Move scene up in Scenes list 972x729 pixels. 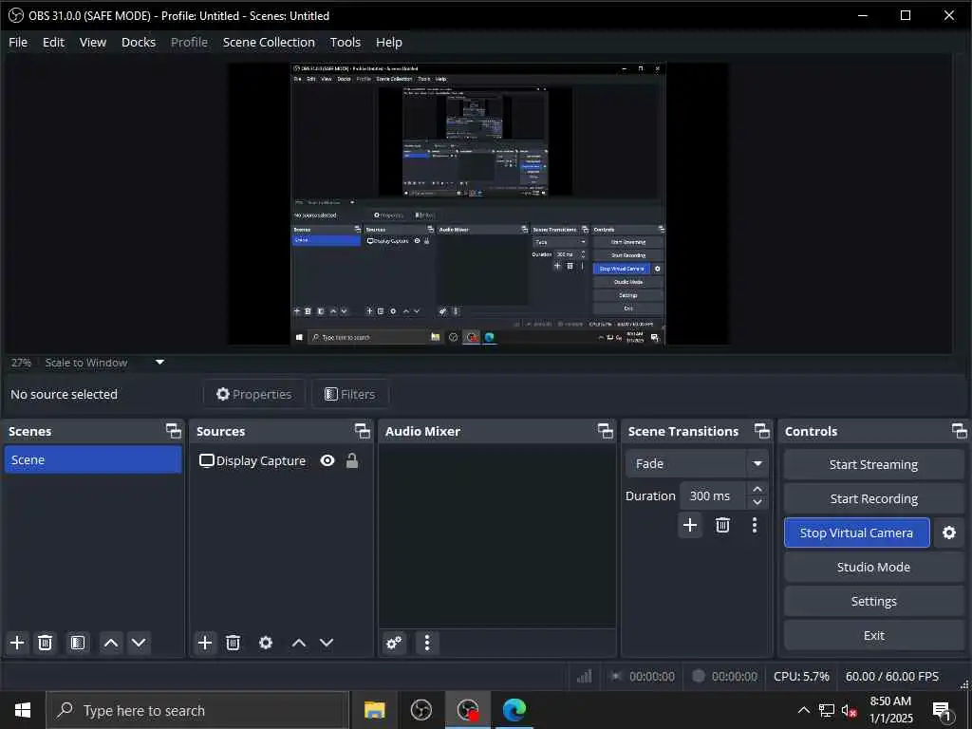[111, 643]
